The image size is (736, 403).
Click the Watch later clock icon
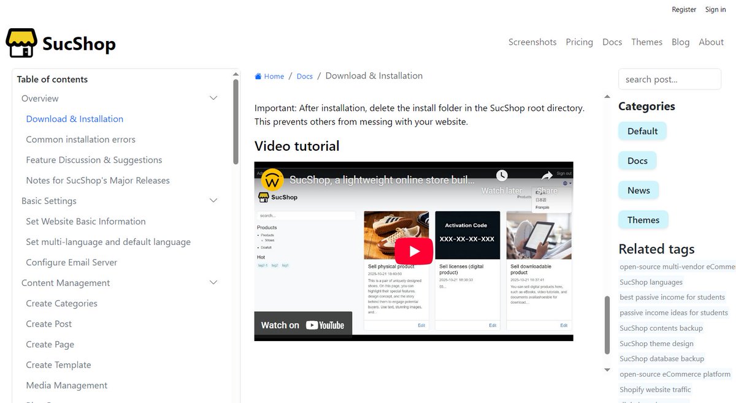502,176
